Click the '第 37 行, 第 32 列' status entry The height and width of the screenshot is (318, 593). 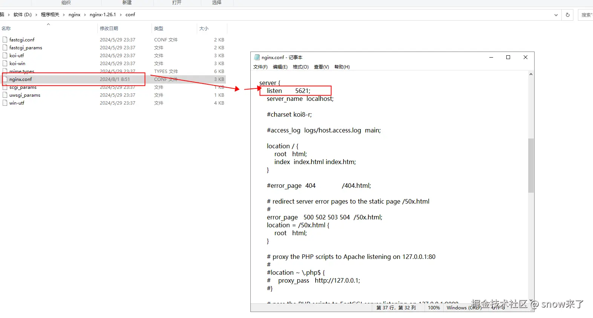click(396, 307)
